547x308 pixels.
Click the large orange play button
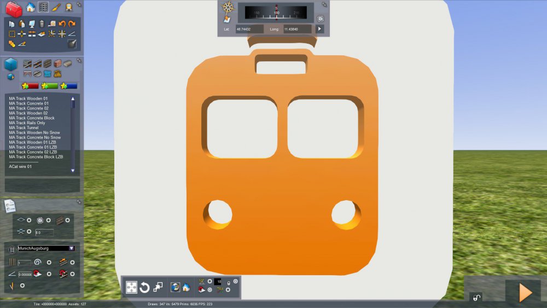[525, 293]
